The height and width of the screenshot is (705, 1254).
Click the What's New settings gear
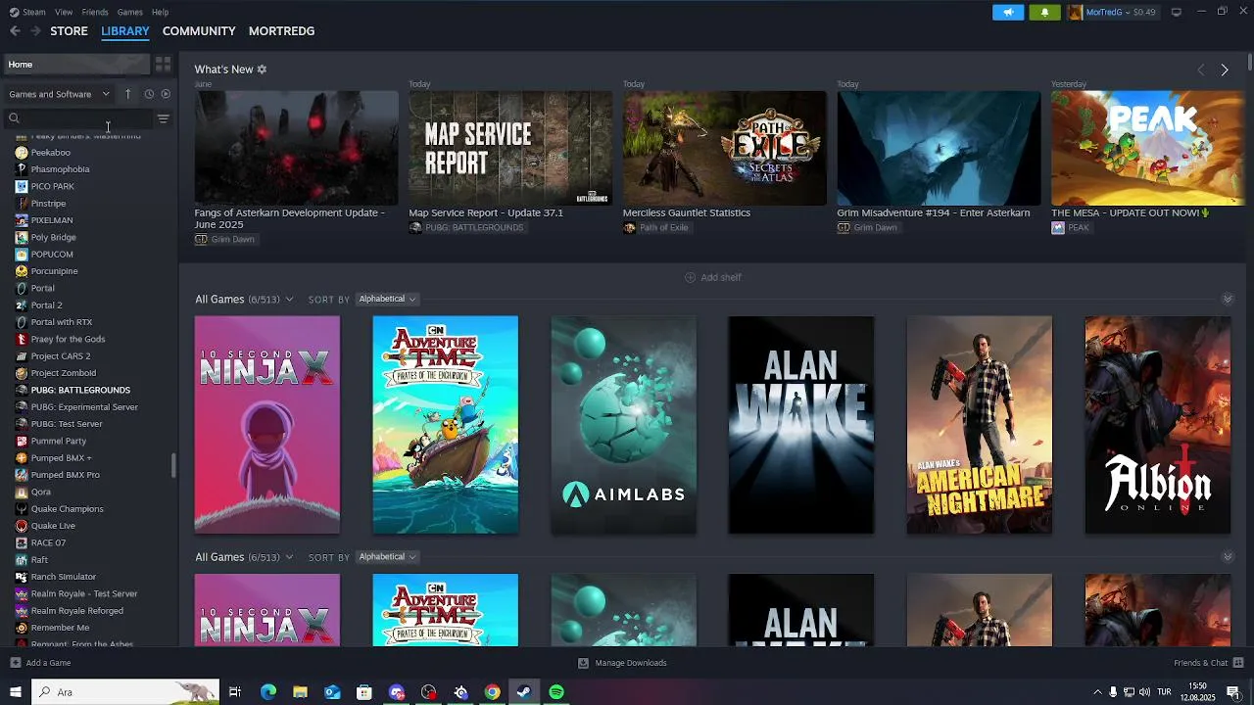[x=262, y=70]
